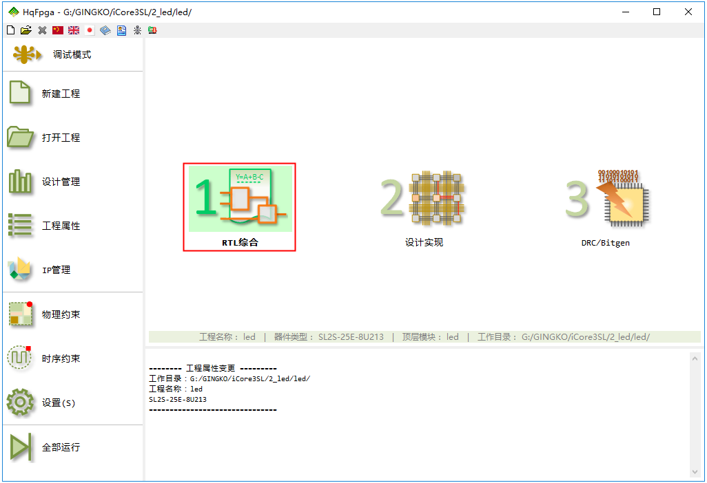Click 全部运行 to run all steps

pyautogui.click(x=61, y=447)
